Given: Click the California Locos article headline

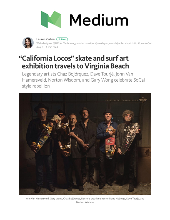Looking at the screenshot, I should click(x=74, y=62).
